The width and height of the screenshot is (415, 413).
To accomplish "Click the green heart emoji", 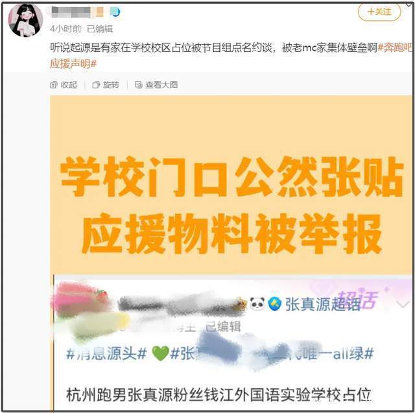I will point(161,354).
